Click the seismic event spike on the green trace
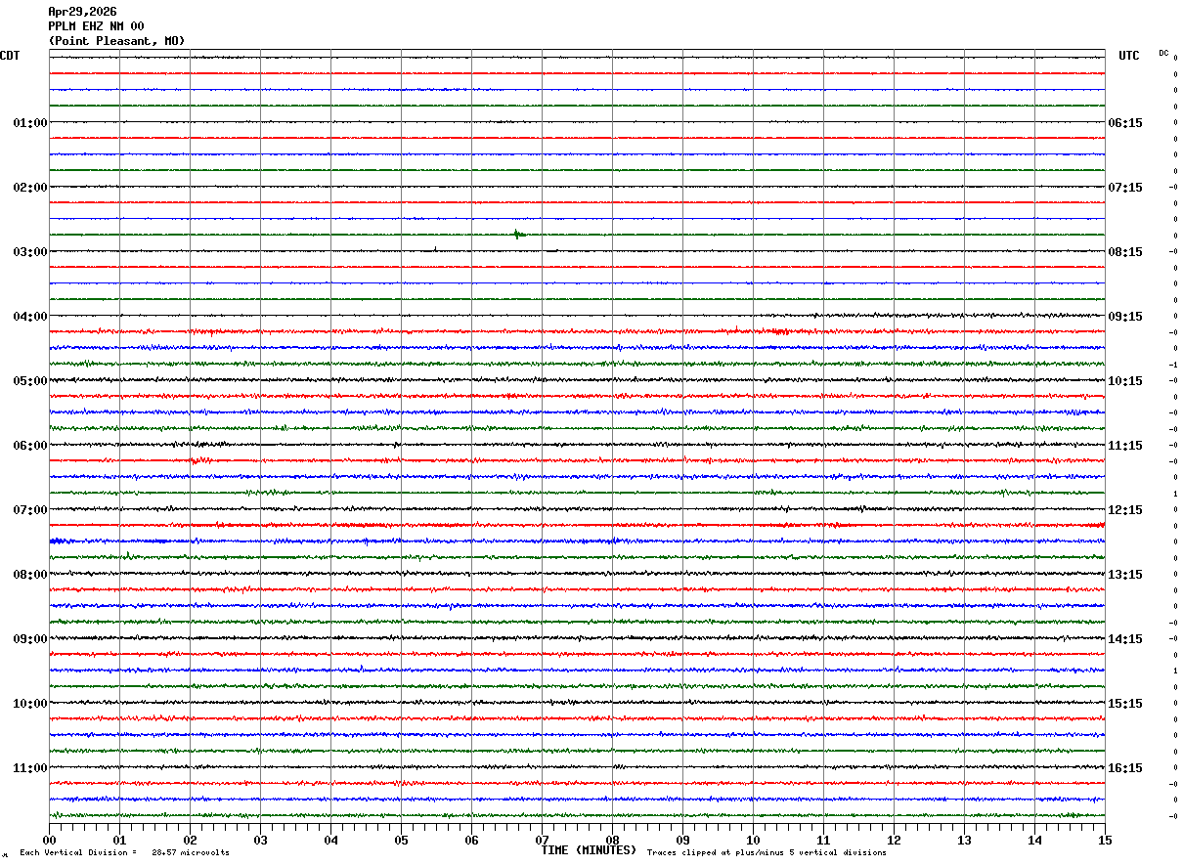 coord(519,234)
